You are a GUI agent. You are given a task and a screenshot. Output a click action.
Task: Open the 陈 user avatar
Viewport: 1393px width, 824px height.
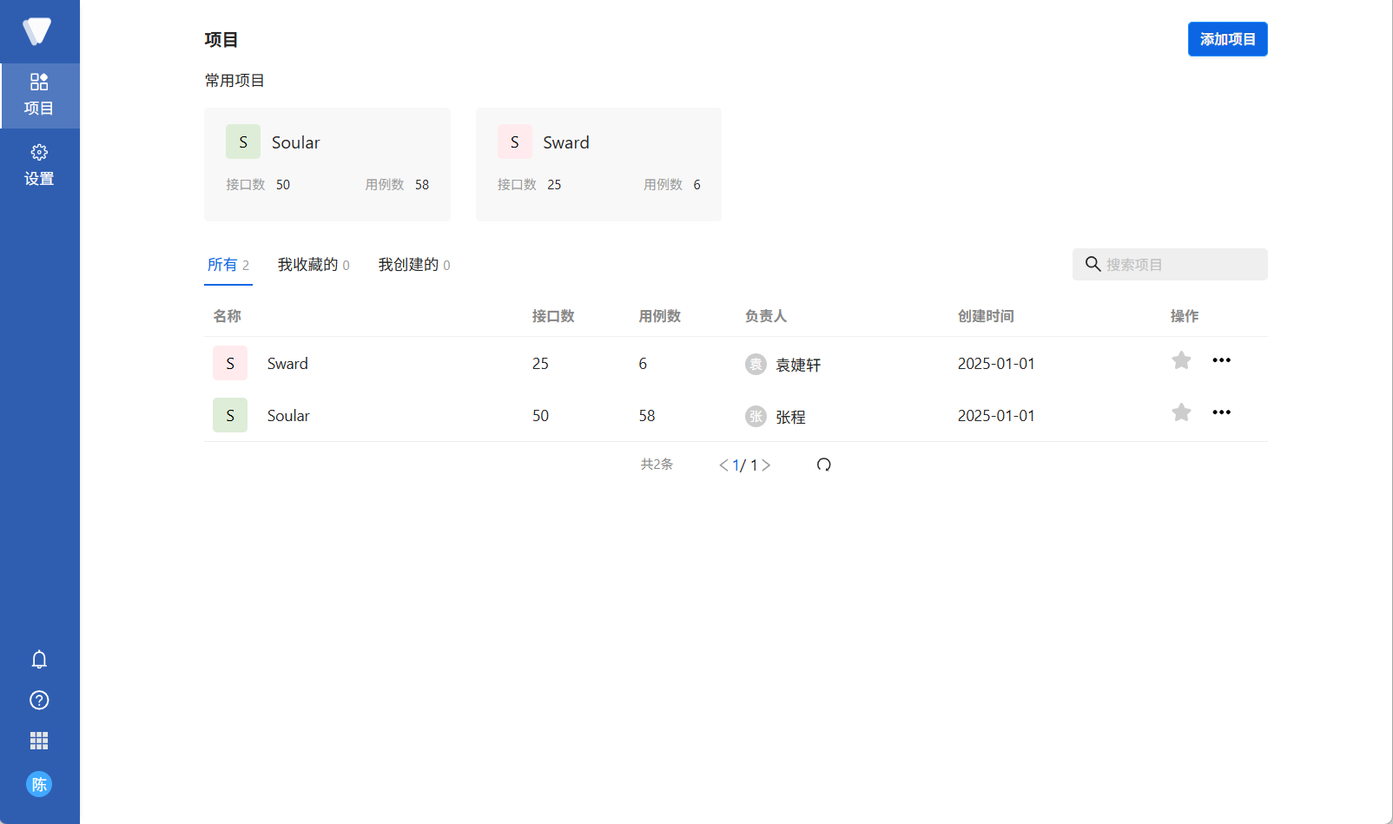coord(39,784)
